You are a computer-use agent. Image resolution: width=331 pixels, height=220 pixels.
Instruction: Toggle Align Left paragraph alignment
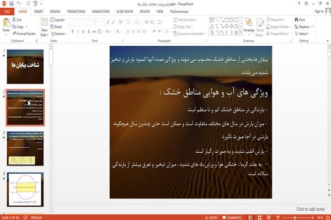[x=128, y=31]
